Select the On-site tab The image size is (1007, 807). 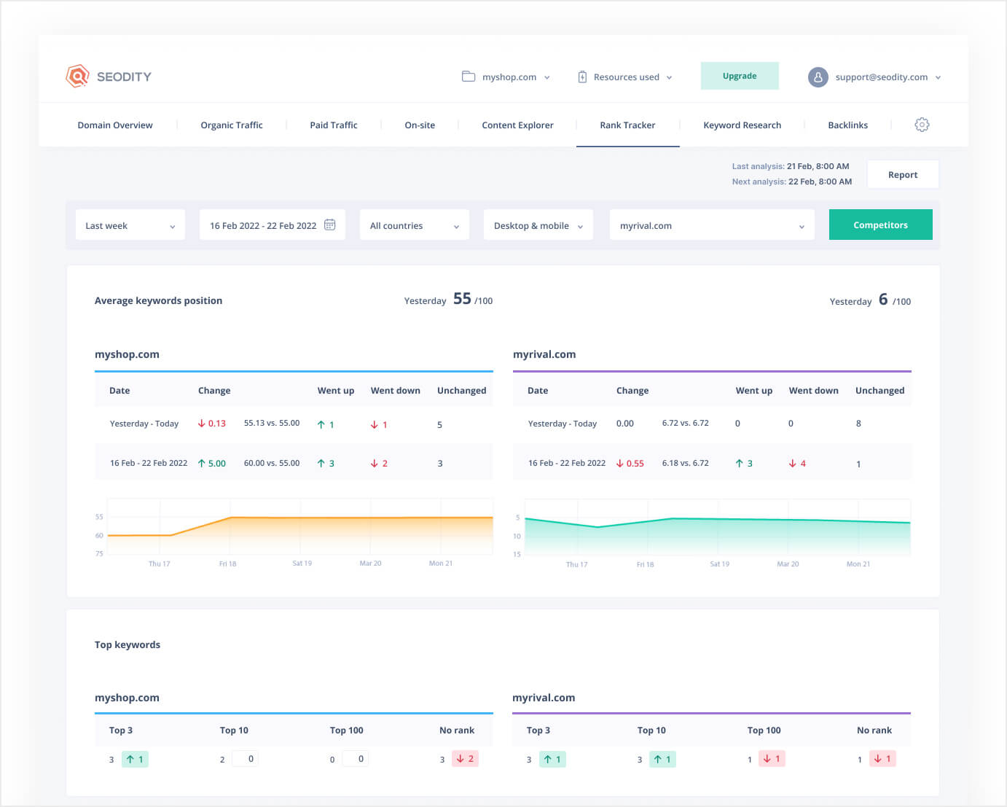420,125
